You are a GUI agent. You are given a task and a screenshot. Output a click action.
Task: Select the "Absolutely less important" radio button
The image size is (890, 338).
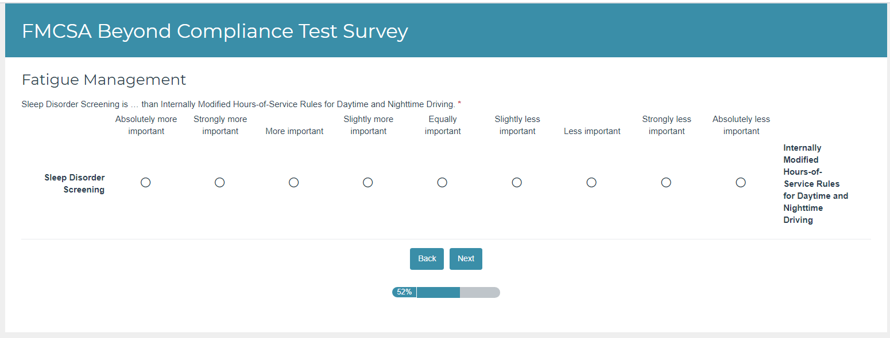[741, 182]
